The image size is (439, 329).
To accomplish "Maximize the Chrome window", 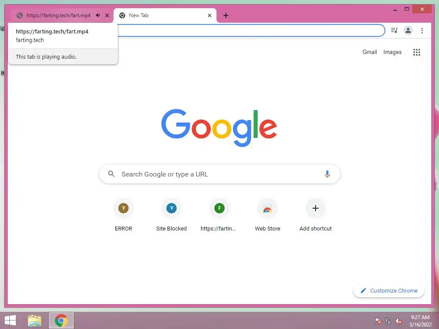I will [407, 9].
